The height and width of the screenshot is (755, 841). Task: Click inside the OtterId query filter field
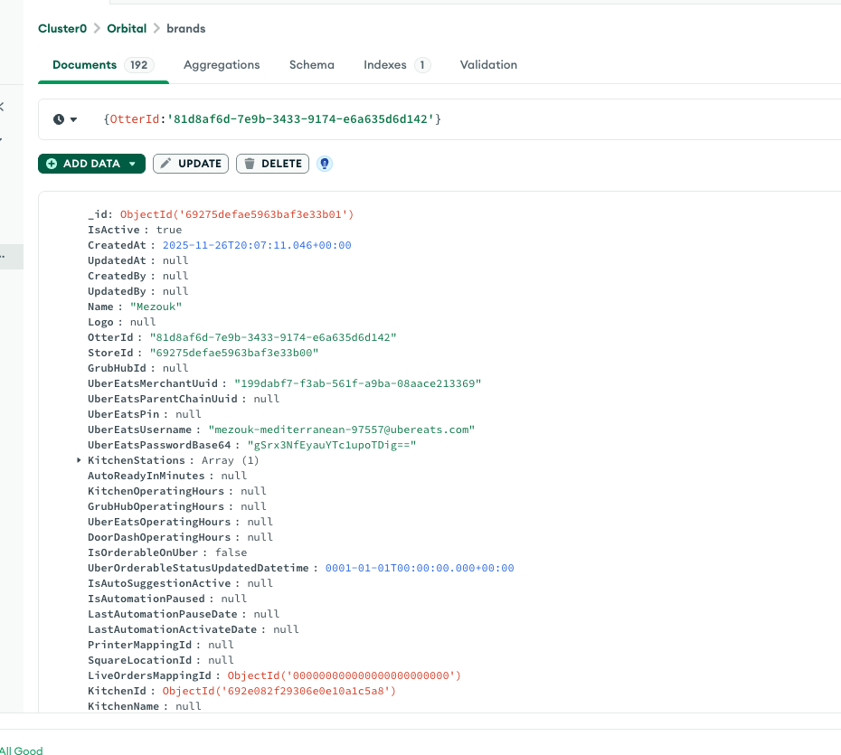[x=271, y=118]
